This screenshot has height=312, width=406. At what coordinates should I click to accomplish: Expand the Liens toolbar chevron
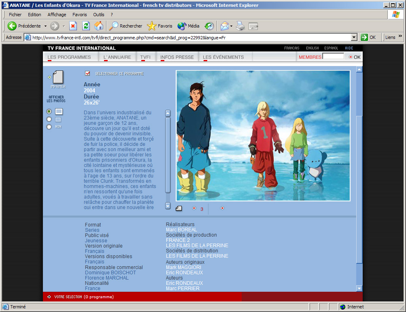point(400,36)
